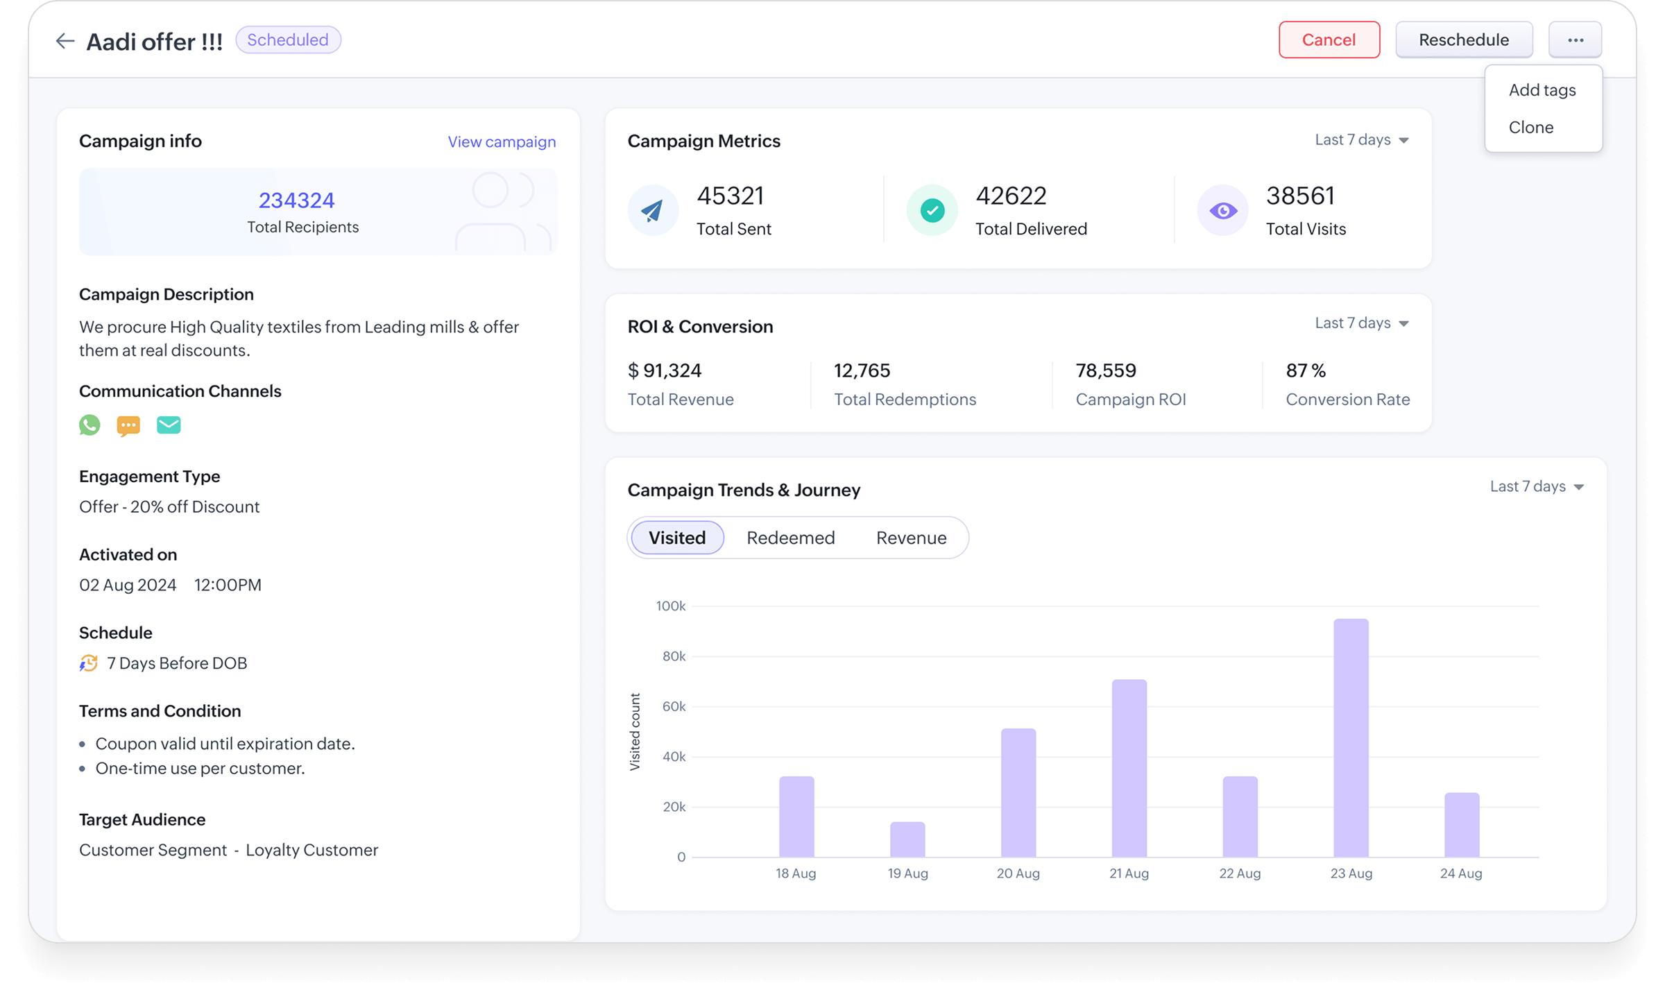Open Campaign Metrics Last 7 days dropdown
Viewport: 1665px width, 999px height.
pyautogui.click(x=1361, y=139)
